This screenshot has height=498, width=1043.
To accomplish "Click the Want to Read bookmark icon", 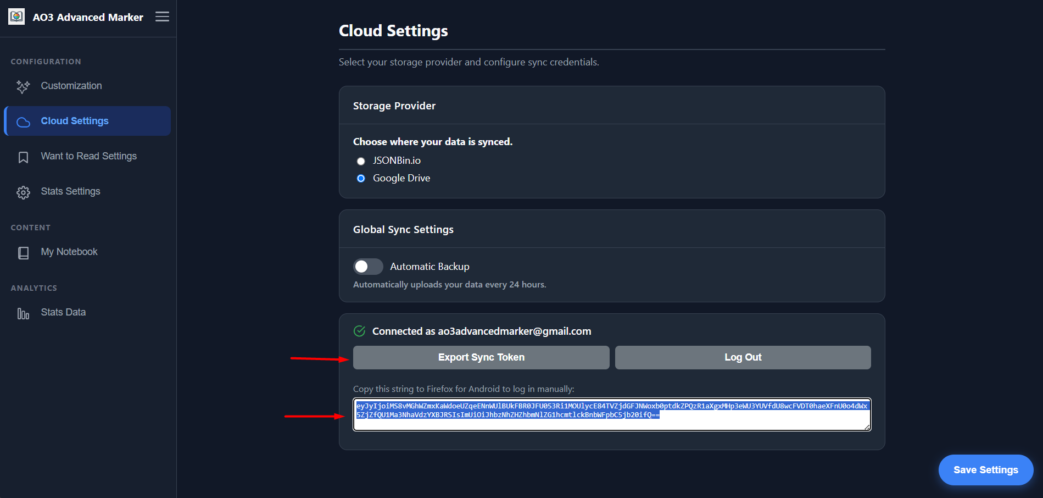I will click(23, 157).
